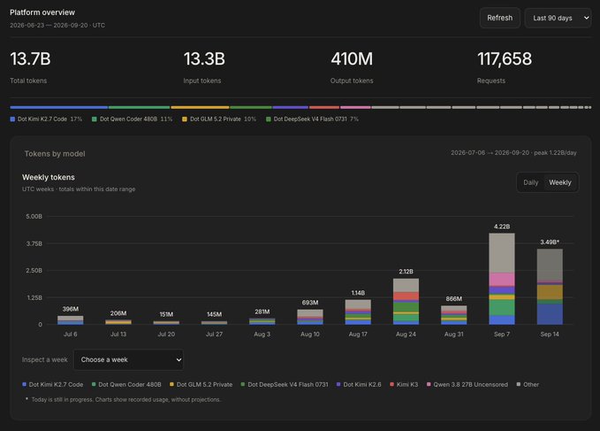The image size is (600, 431).
Task: Click the Aug 10 bar labeled 693M
Action: point(310,317)
